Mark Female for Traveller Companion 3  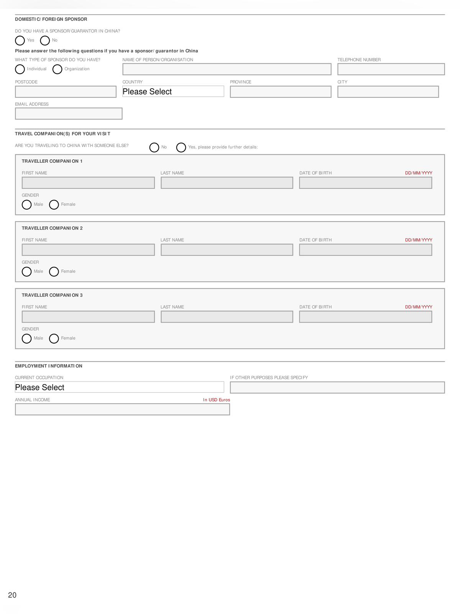(54, 338)
